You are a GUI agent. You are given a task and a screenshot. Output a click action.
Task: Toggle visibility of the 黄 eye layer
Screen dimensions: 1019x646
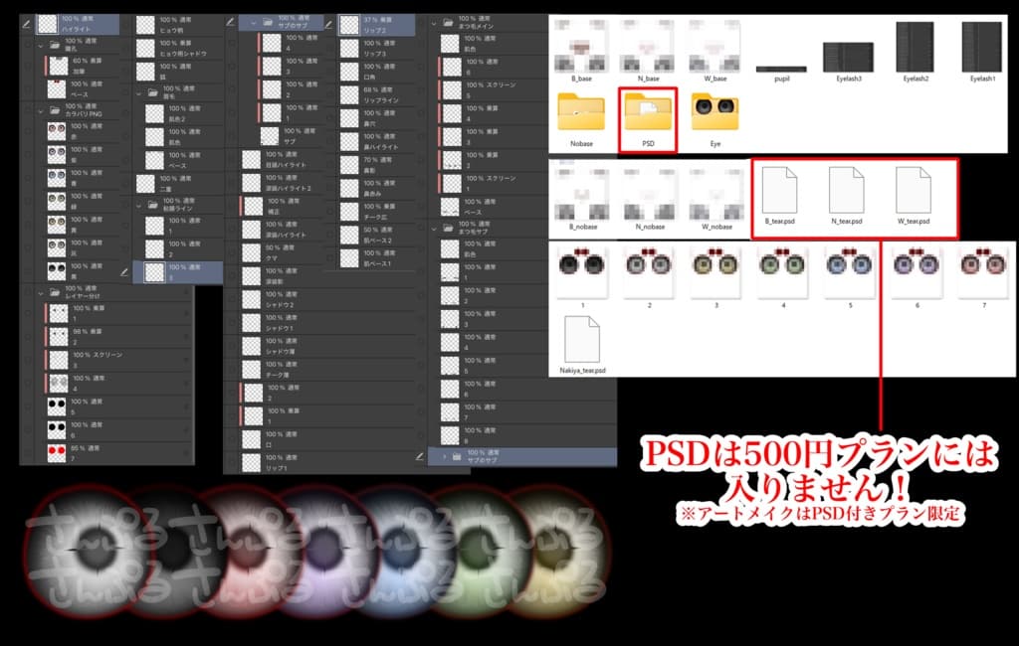click(28, 225)
